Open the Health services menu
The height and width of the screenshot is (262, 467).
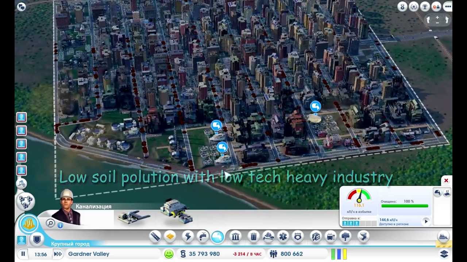(283, 237)
